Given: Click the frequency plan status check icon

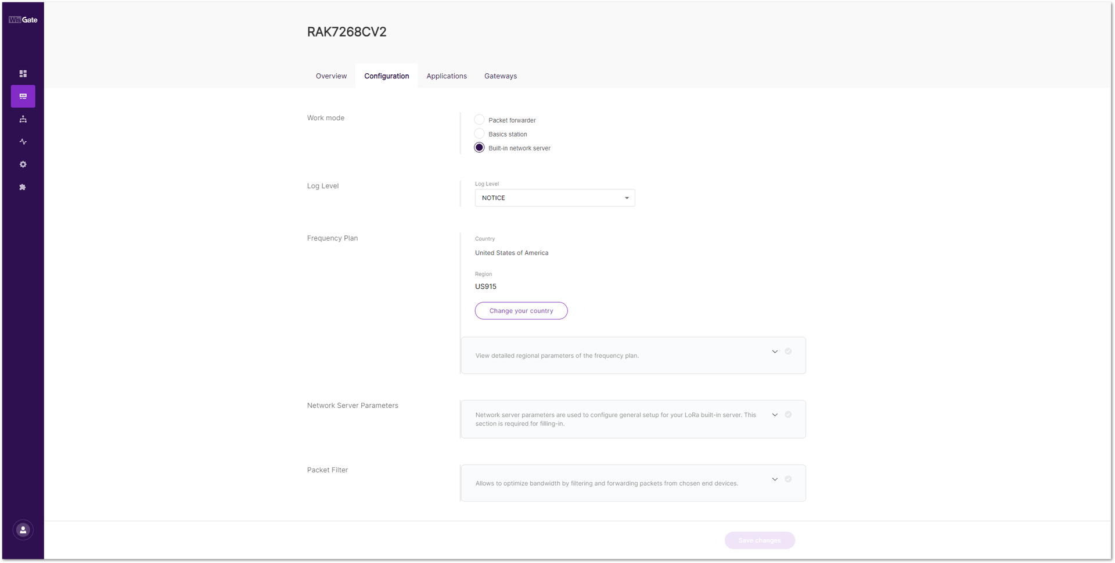Looking at the screenshot, I should pos(788,352).
